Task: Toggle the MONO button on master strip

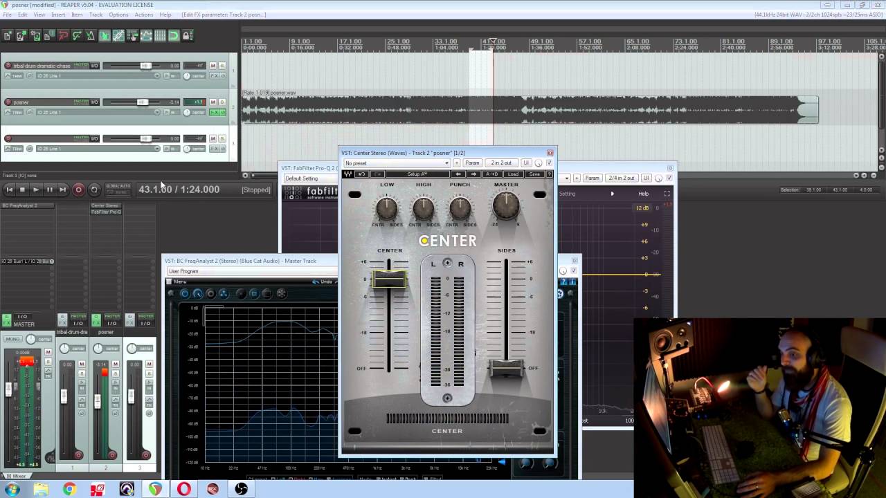Action: click(x=12, y=339)
